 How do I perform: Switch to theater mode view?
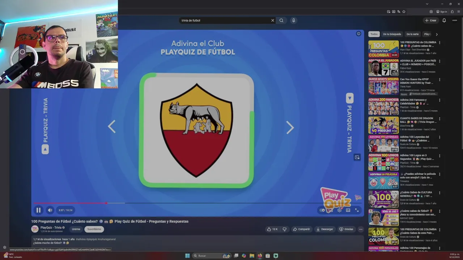[348, 210]
